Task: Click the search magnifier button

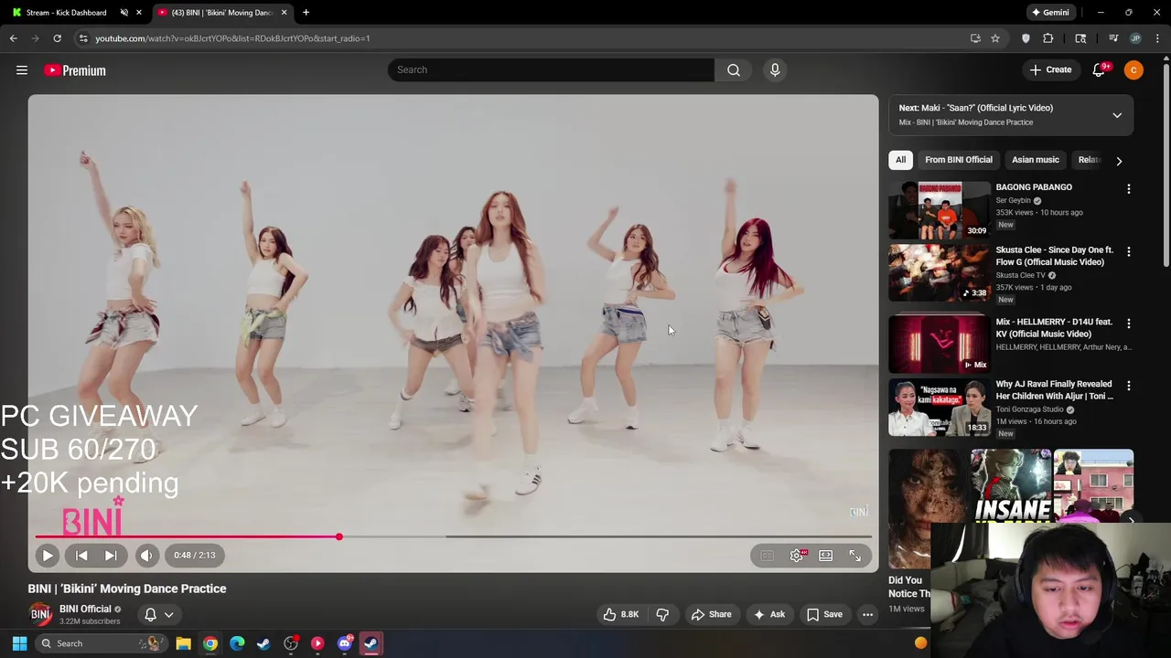Action: point(734,69)
